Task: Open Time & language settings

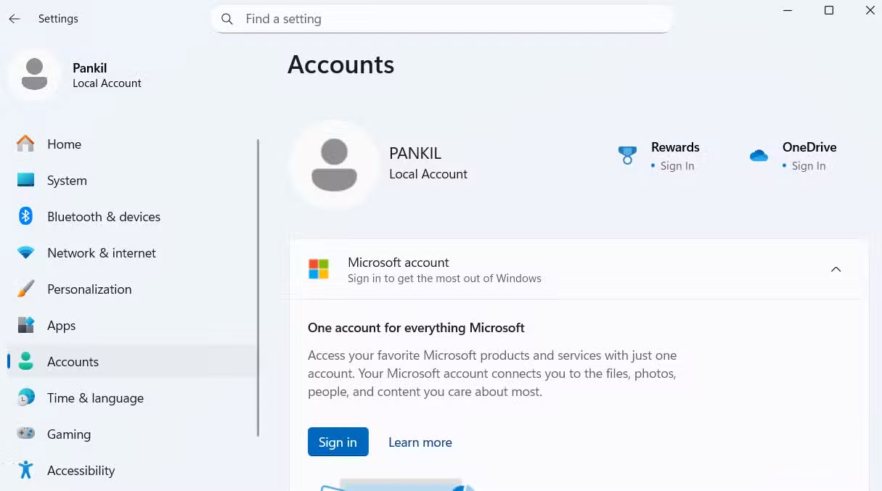Action: (96, 397)
